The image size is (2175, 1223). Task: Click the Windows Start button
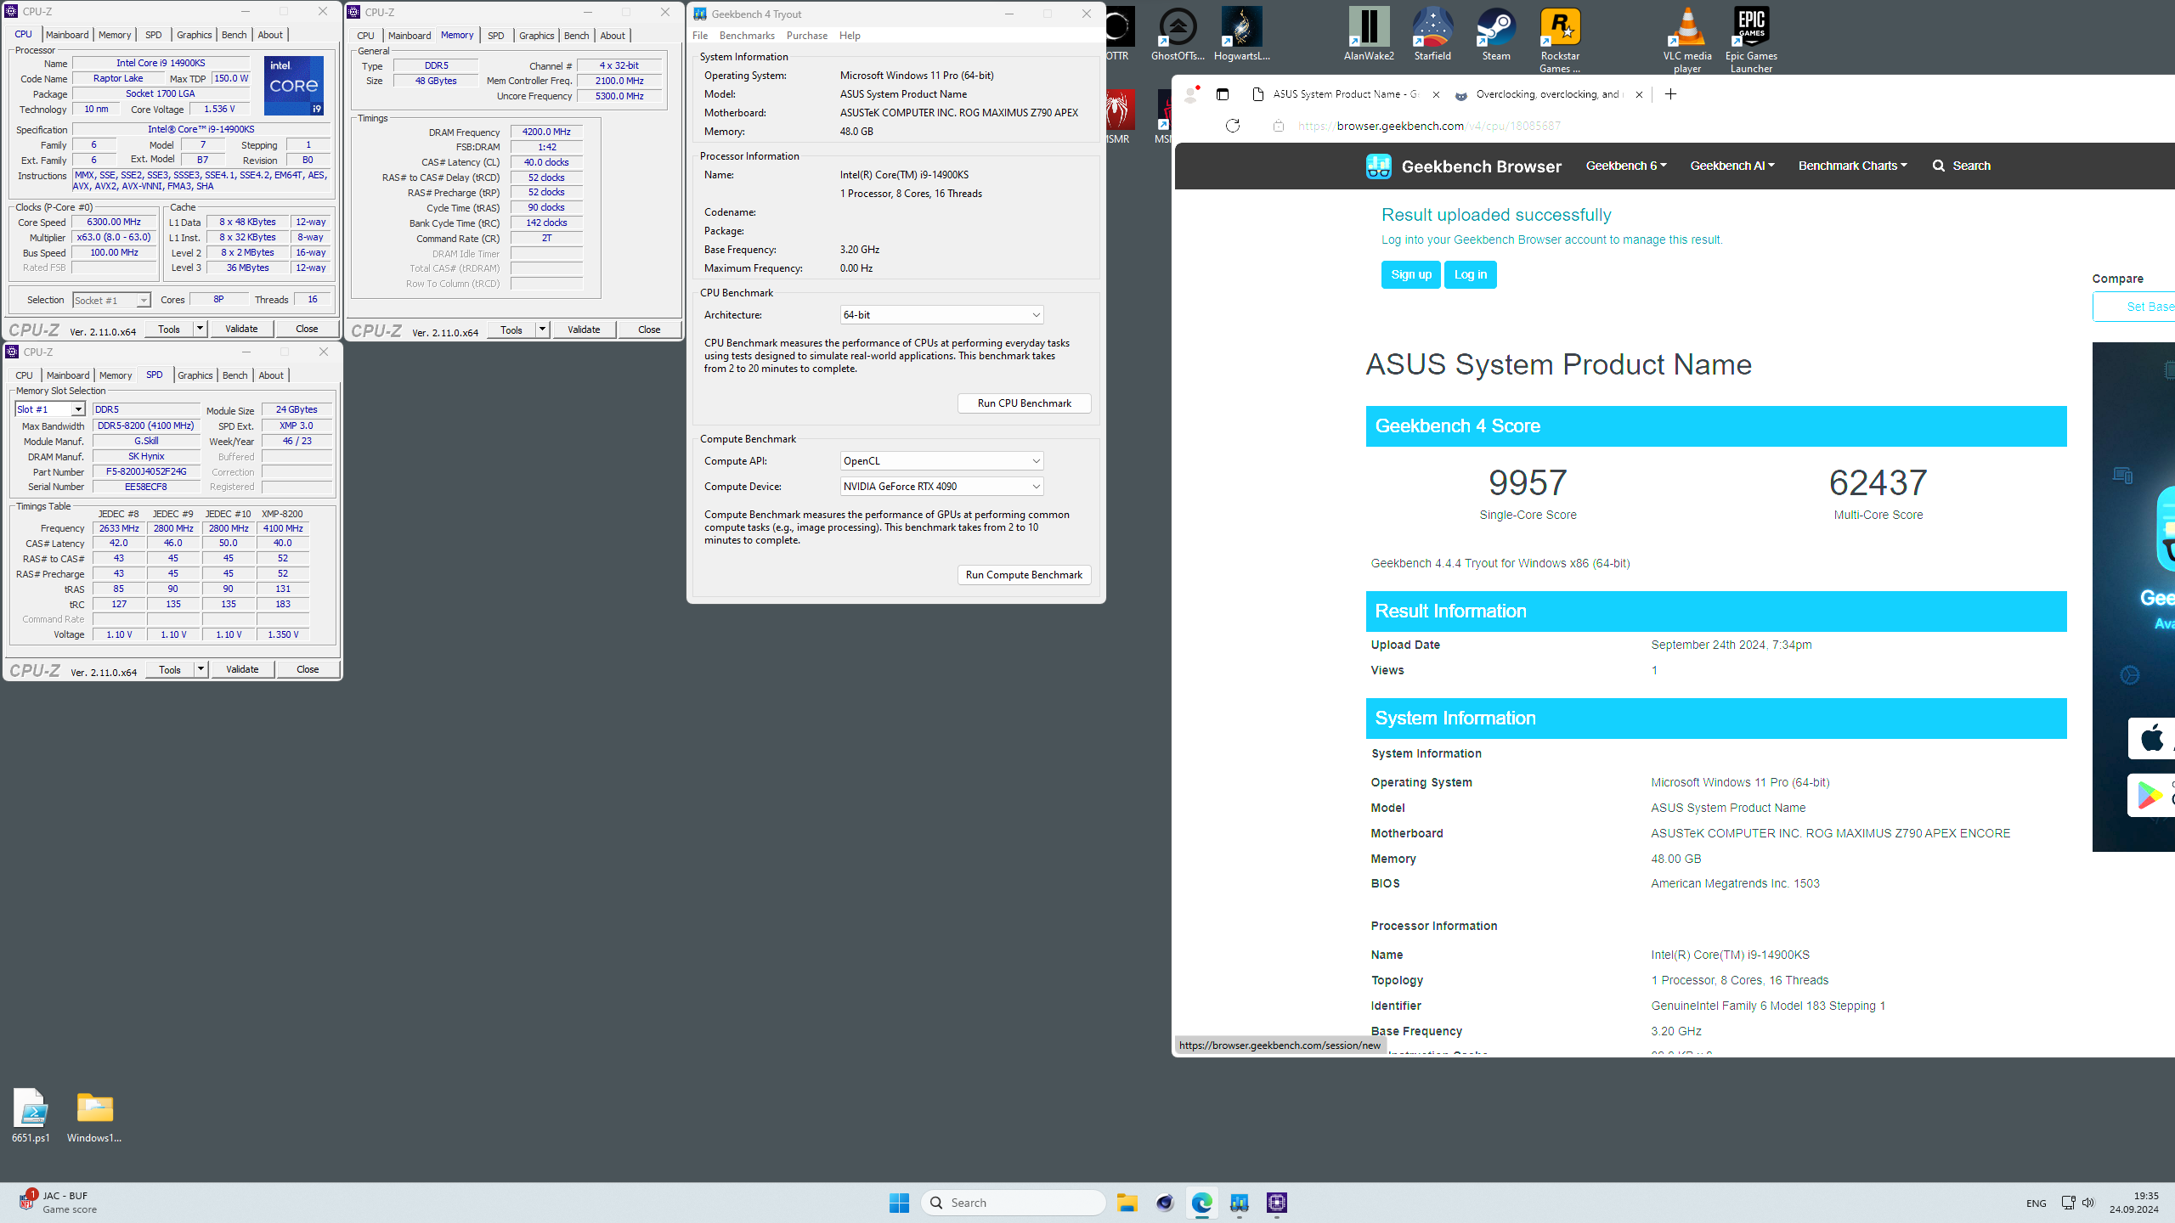899,1203
